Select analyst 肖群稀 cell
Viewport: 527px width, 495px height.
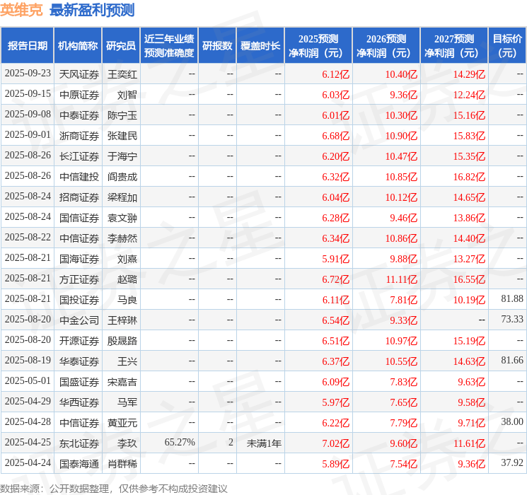(122, 464)
